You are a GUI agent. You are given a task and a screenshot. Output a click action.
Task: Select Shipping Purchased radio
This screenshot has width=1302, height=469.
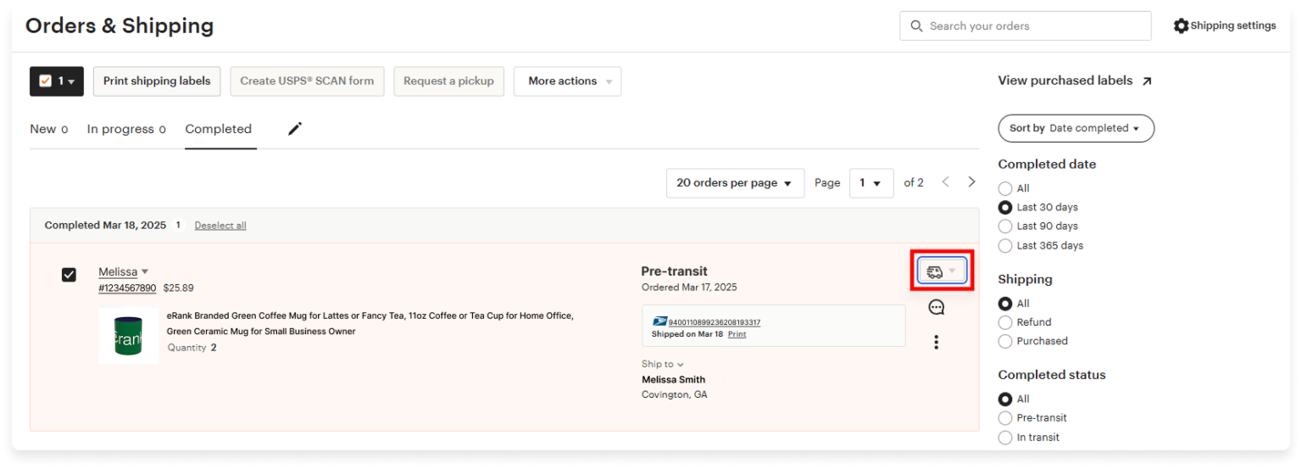point(1005,341)
